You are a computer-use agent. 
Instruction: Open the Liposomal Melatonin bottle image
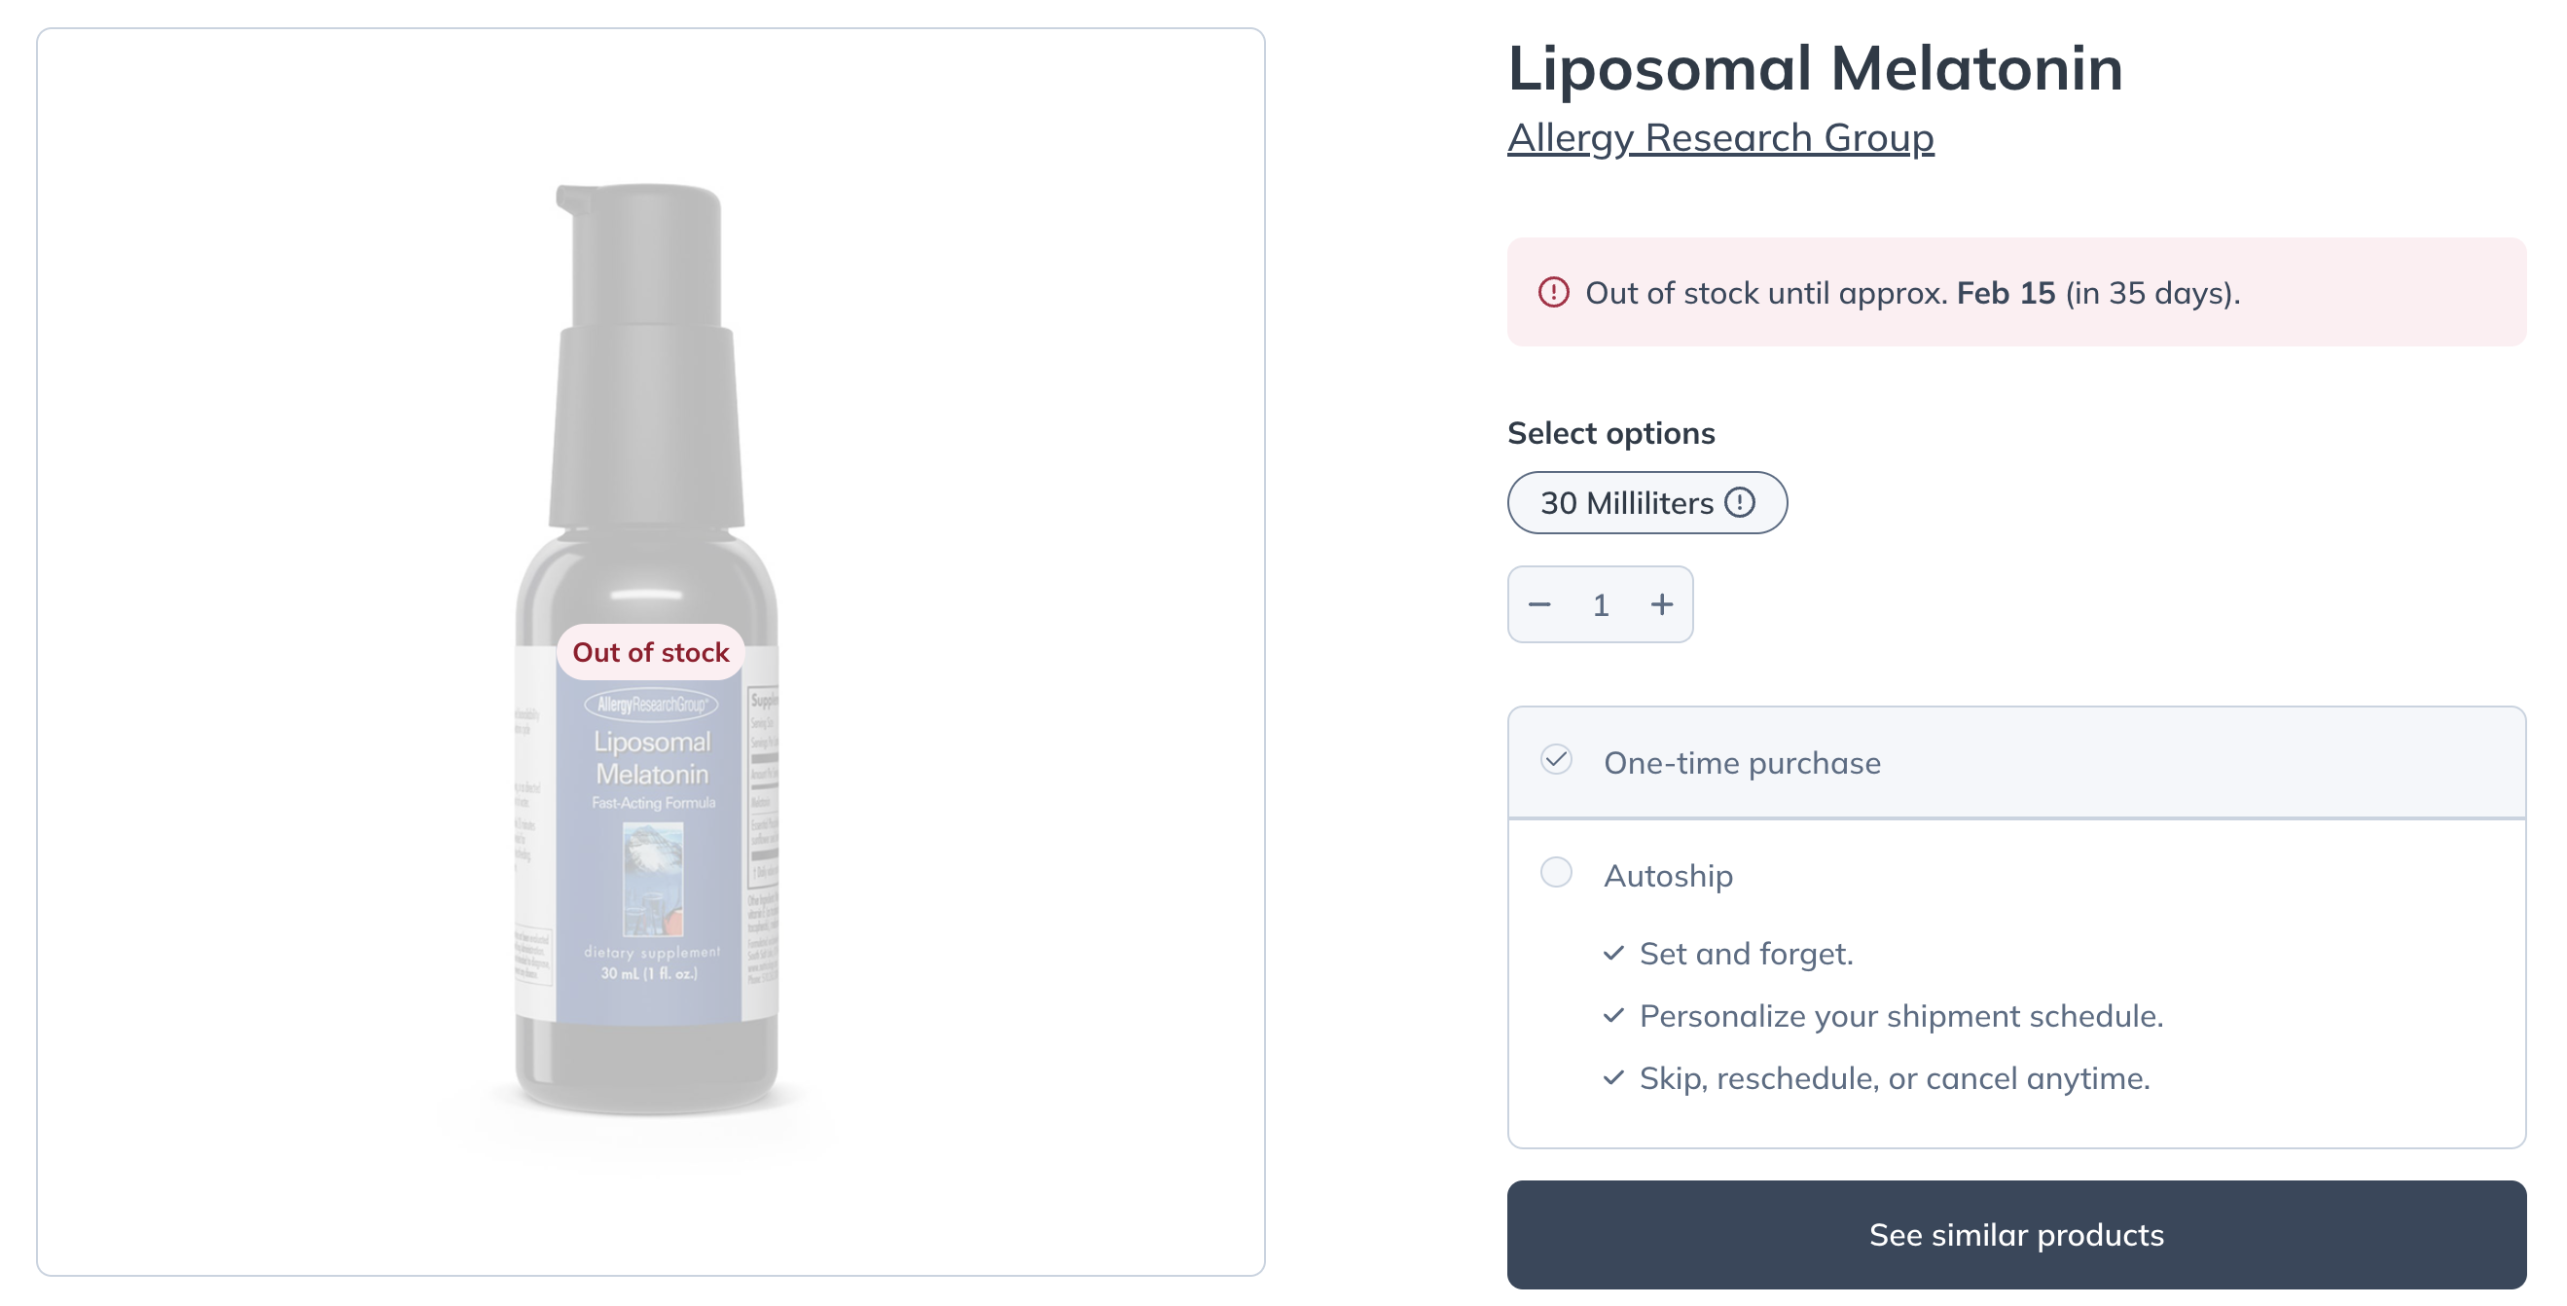(648, 648)
